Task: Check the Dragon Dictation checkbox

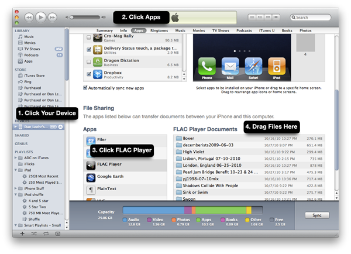Action: pos(89,61)
